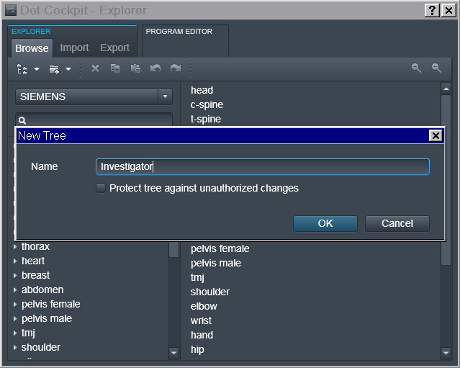Close the New Tree dialog with X
This screenshot has height=368, width=460.
(x=436, y=135)
